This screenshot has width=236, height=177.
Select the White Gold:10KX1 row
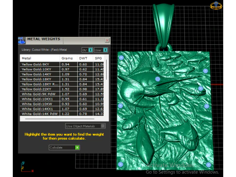click(x=62, y=99)
